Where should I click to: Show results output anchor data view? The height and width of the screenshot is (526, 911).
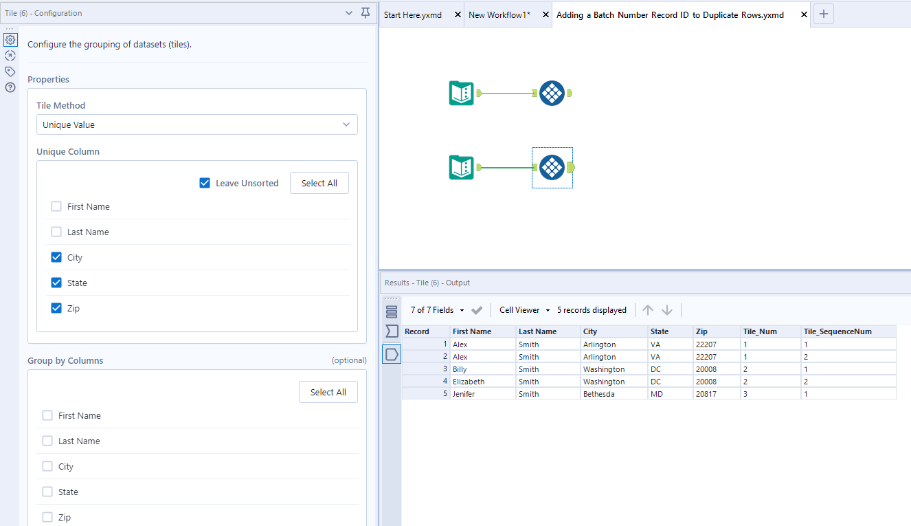click(x=392, y=354)
